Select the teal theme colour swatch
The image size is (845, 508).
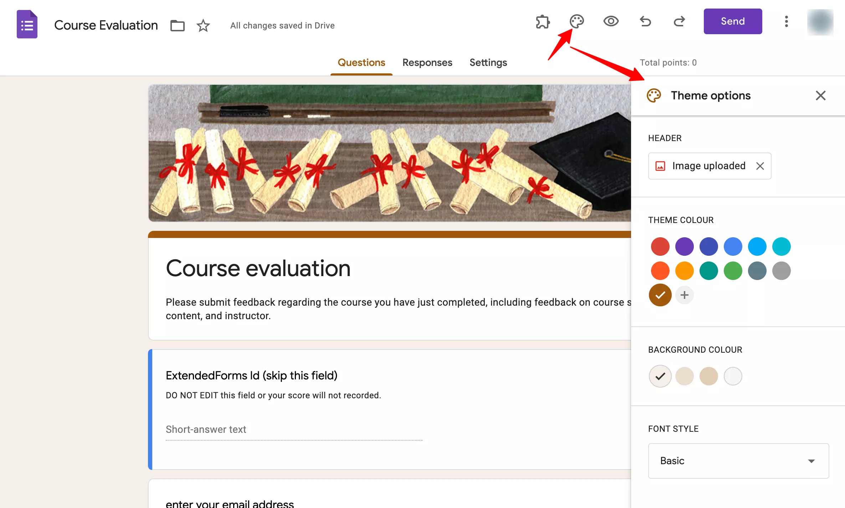point(709,271)
